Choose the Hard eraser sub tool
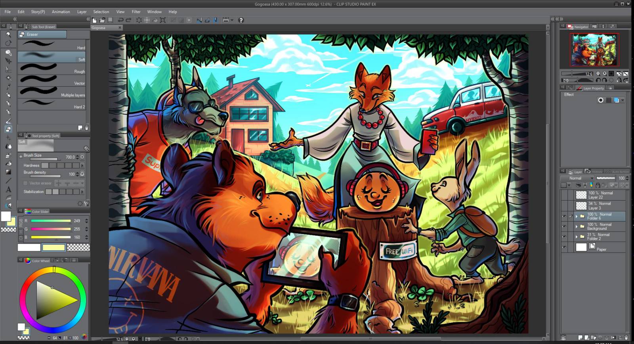Viewport: 634px width, 344px height. click(x=52, y=45)
